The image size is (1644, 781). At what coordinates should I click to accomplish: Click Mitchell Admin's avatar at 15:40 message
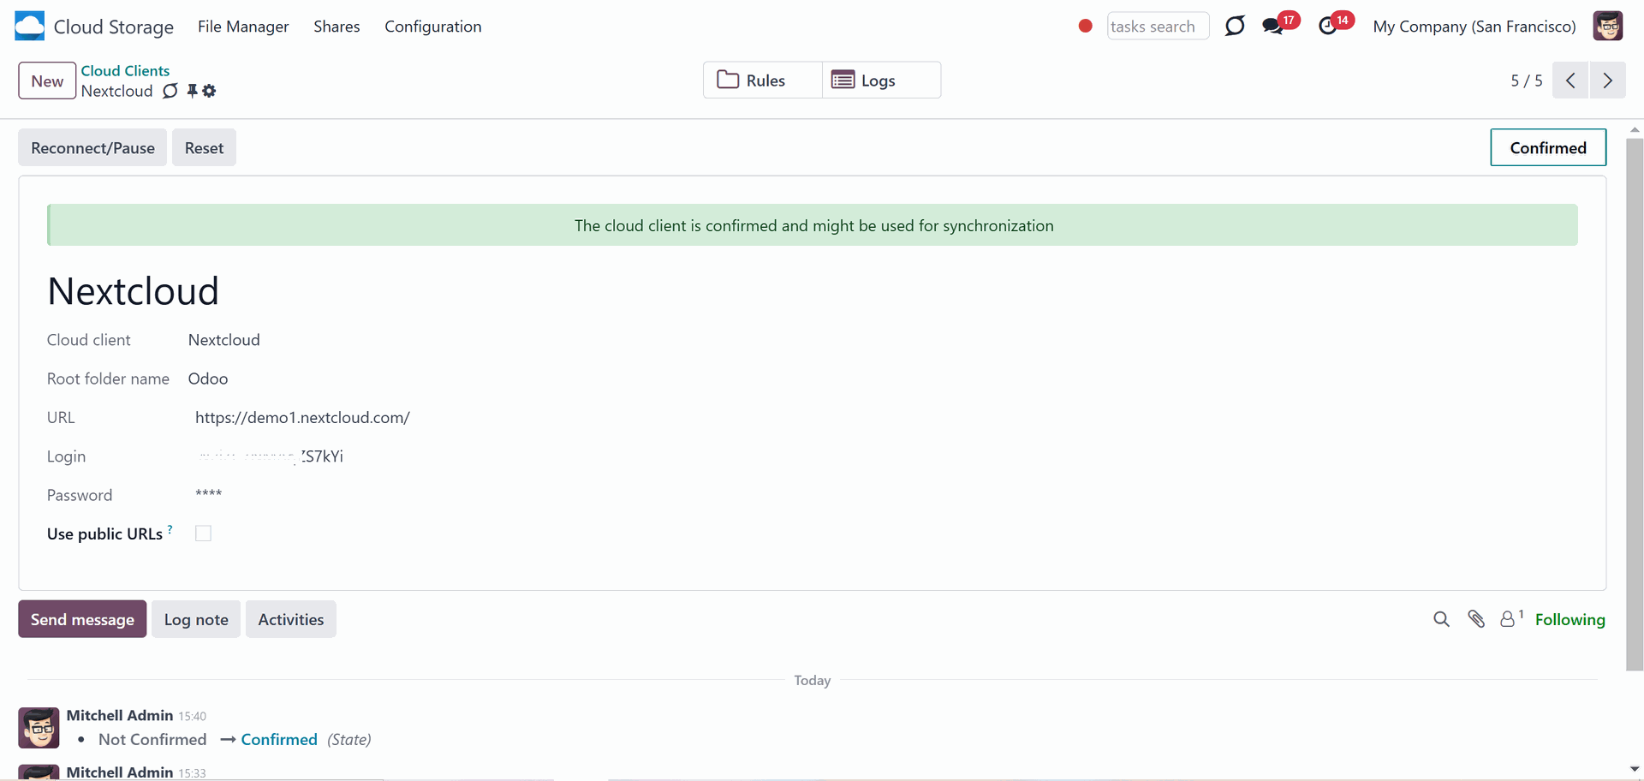[39, 728]
